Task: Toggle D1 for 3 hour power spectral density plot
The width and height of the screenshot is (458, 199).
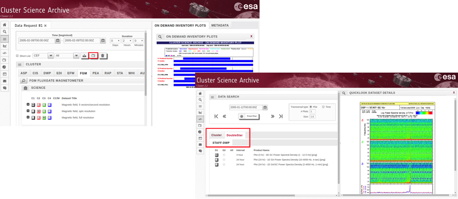Action: coord(216,155)
